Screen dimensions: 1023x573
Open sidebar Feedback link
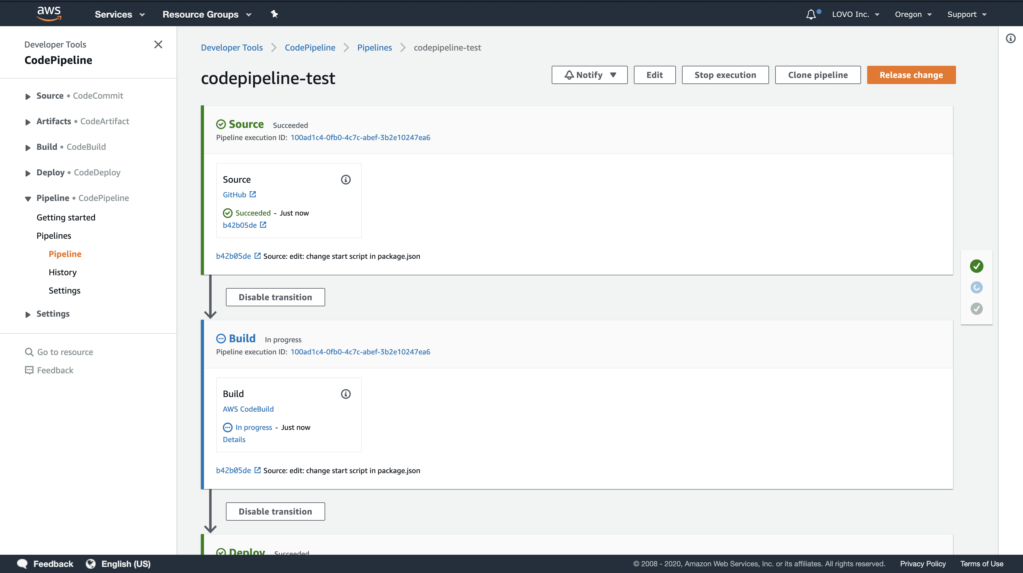click(x=55, y=371)
